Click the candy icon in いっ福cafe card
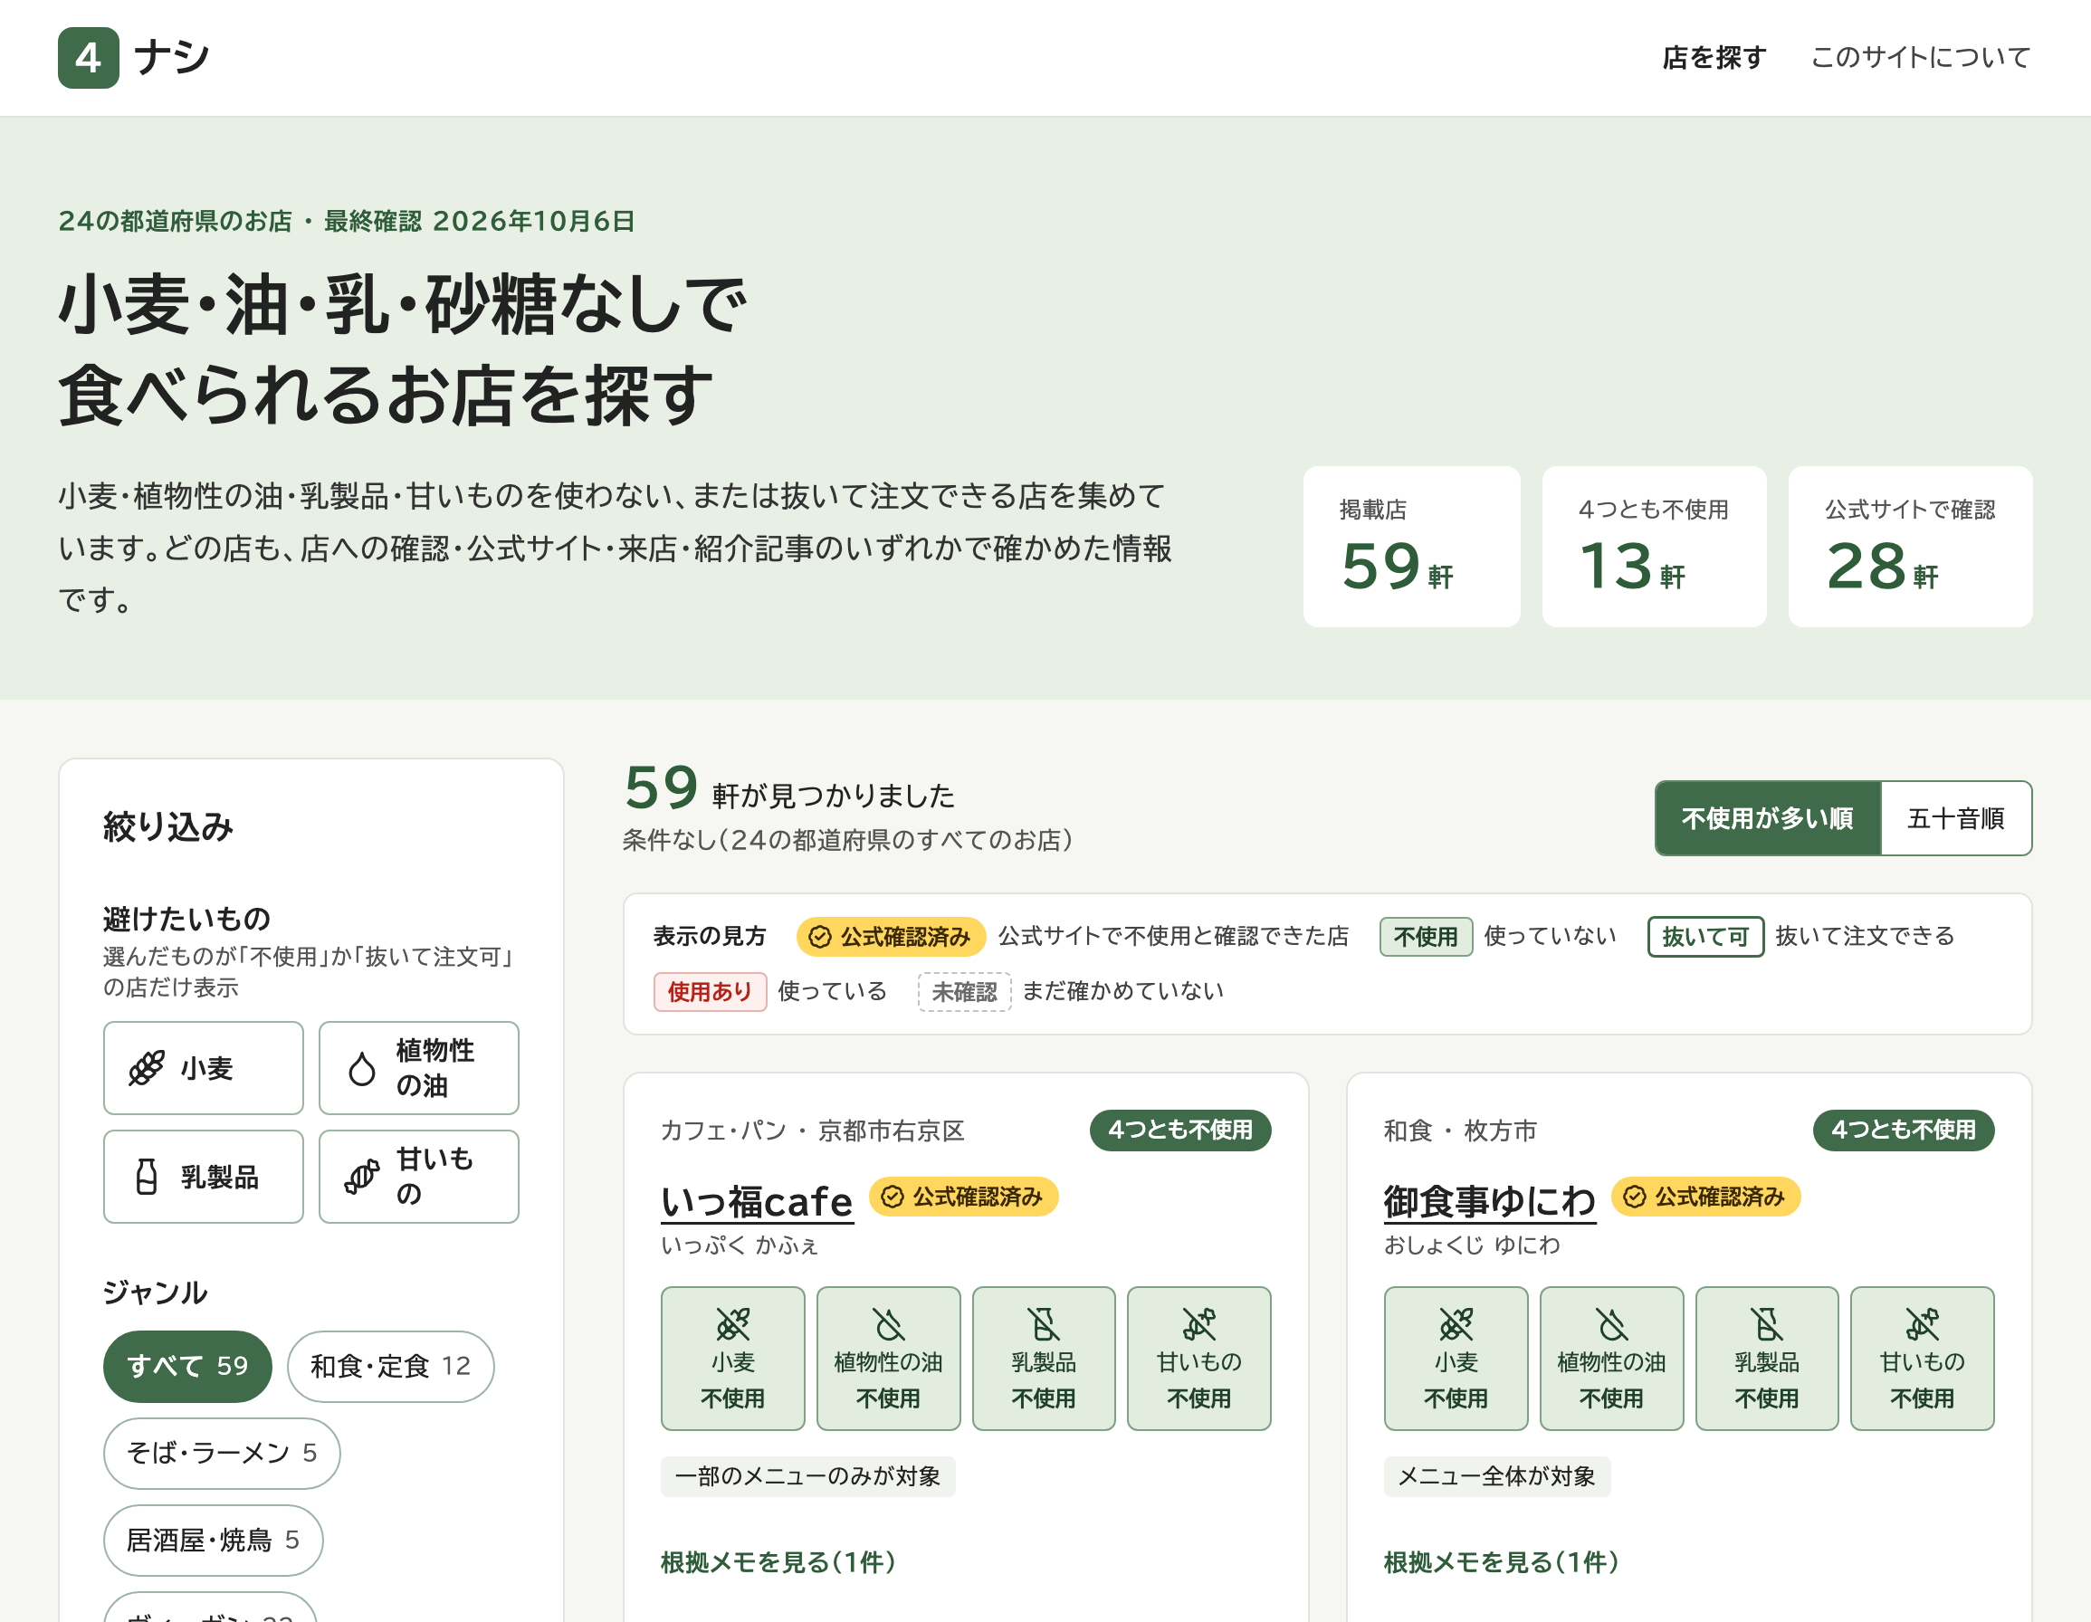The height and width of the screenshot is (1622, 2091). (1198, 1325)
